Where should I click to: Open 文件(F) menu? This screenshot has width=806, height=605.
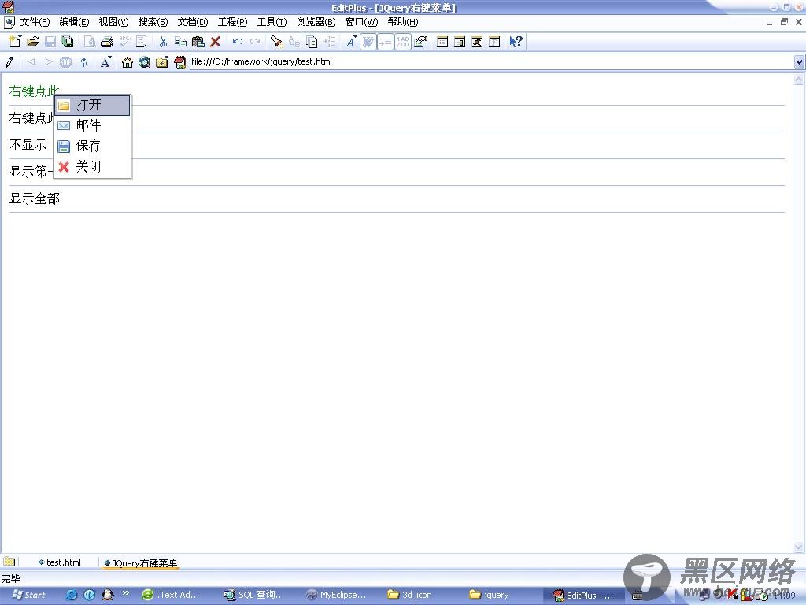[35, 22]
